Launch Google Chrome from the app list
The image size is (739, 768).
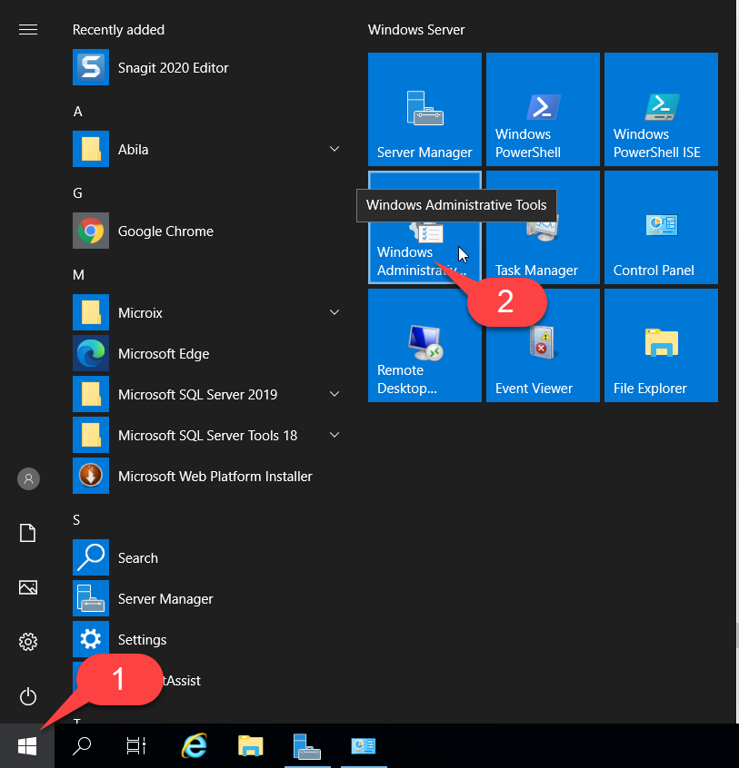165,231
